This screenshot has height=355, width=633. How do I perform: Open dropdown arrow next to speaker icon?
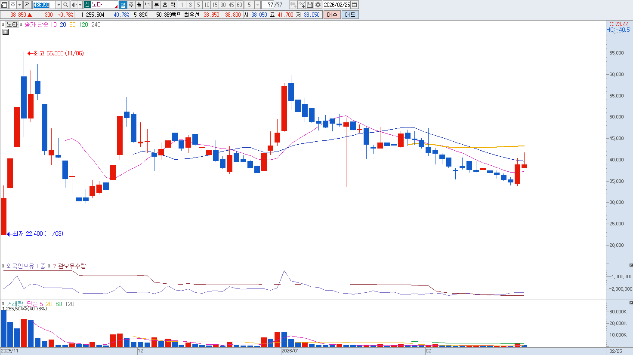click(80, 5)
